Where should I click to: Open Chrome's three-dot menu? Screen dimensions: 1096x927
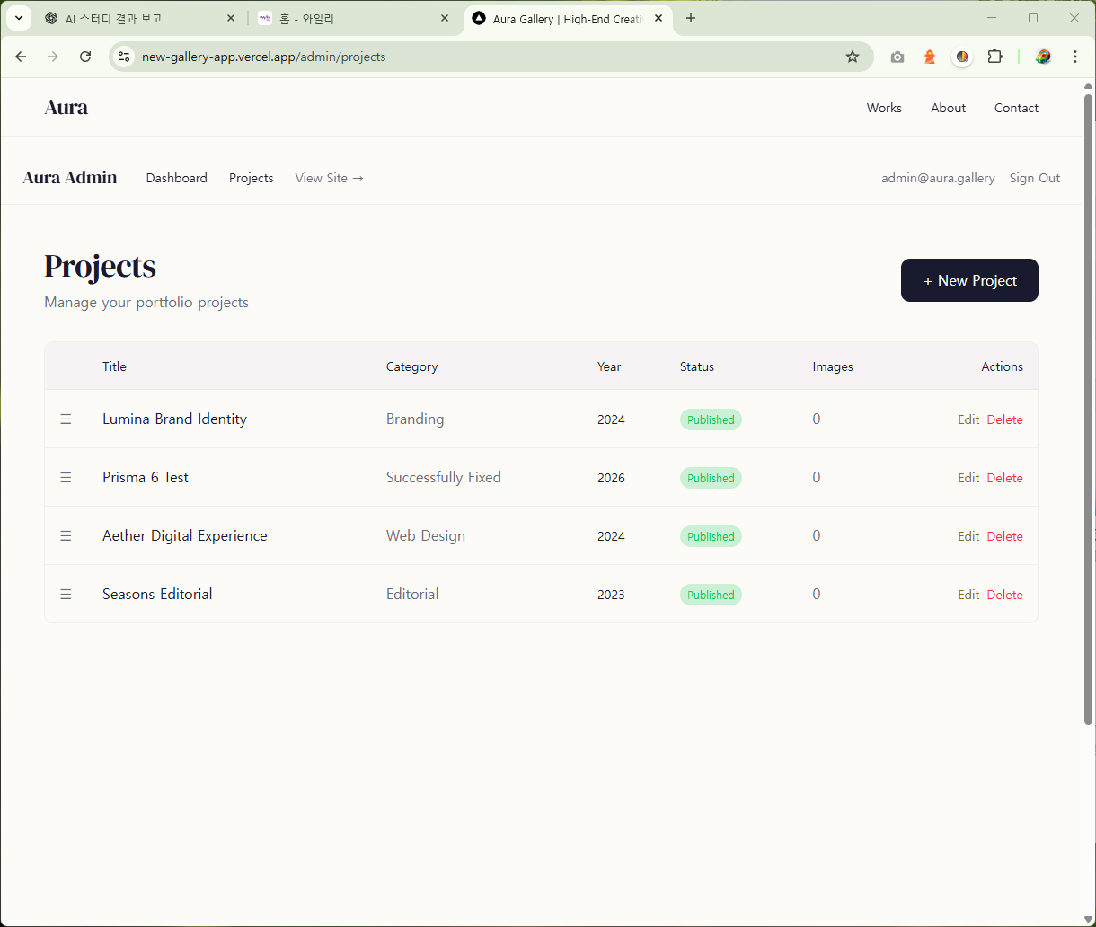click(x=1074, y=57)
